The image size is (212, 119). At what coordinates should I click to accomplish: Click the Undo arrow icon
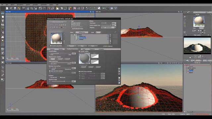pos(40,8)
